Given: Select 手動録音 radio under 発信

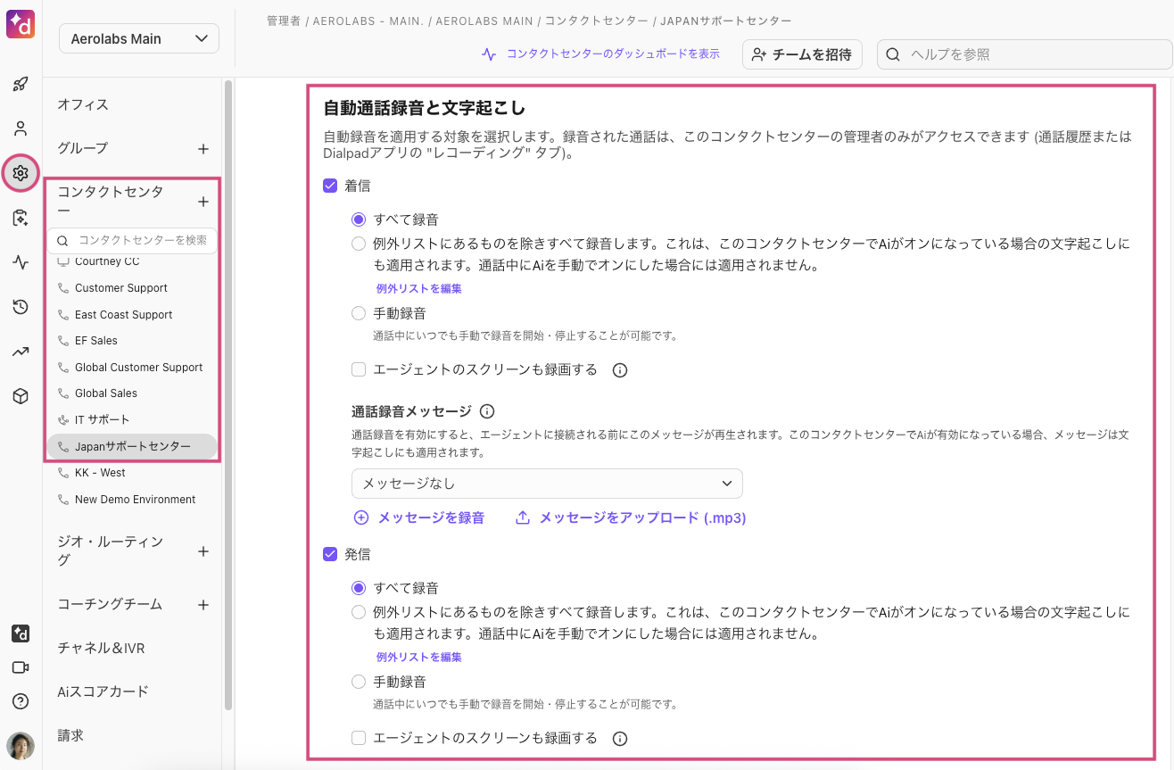Looking at the screenshot, I should 359,682.
